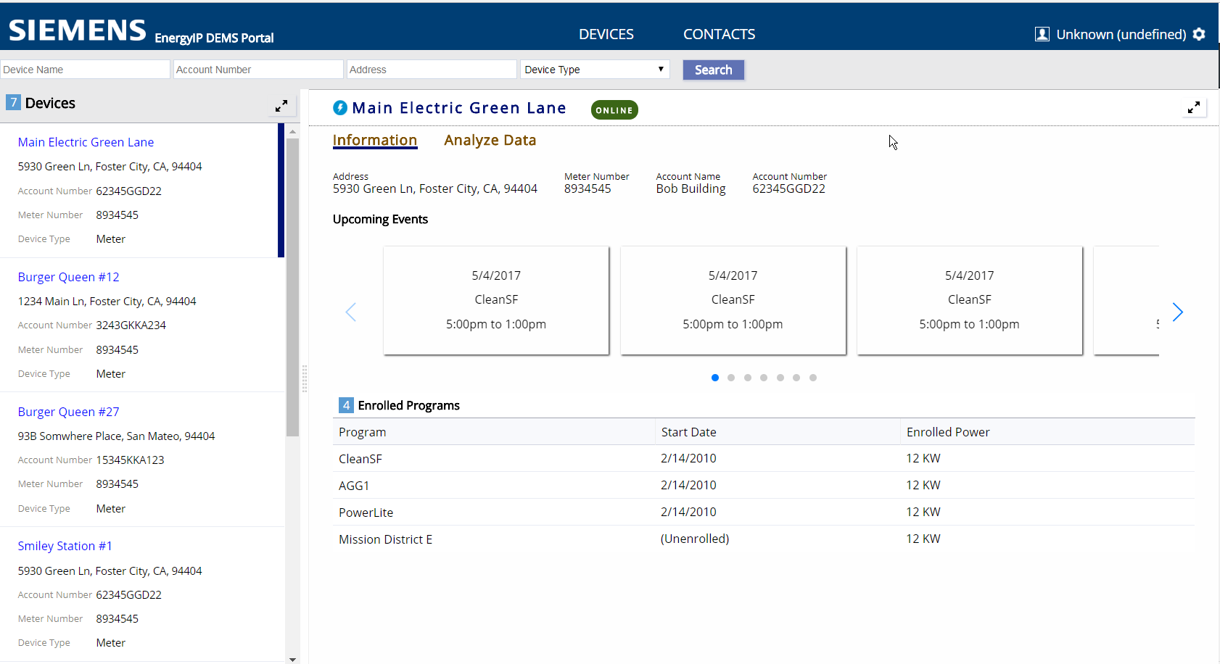The width and height of the screenshot is (1220, 664).
Task: Click the lightning bolt meter icon
Action: (x=340, y=108)
